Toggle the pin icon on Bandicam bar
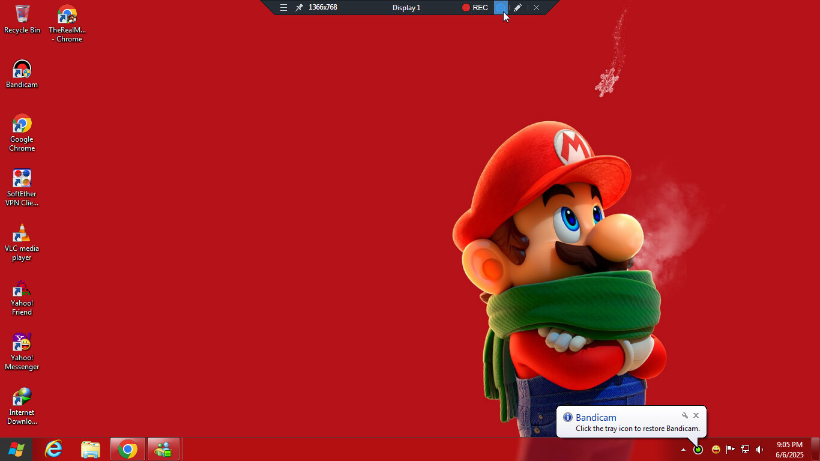The image size is (820, 461). click(x=299, y=8)
